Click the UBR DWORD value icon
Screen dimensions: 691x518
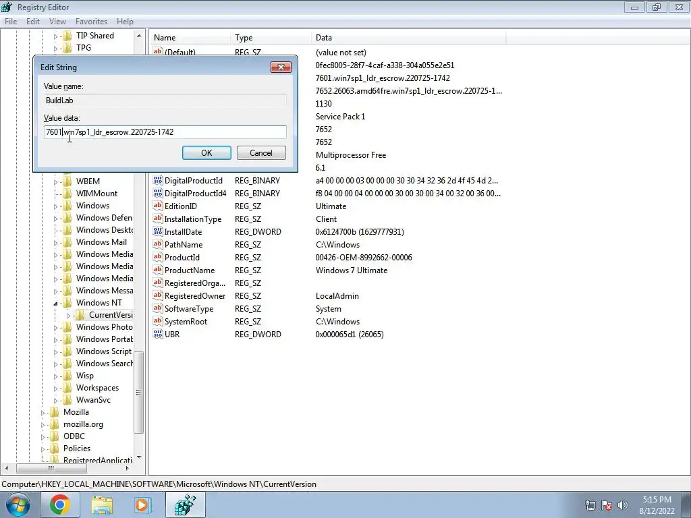coord(158,334)
